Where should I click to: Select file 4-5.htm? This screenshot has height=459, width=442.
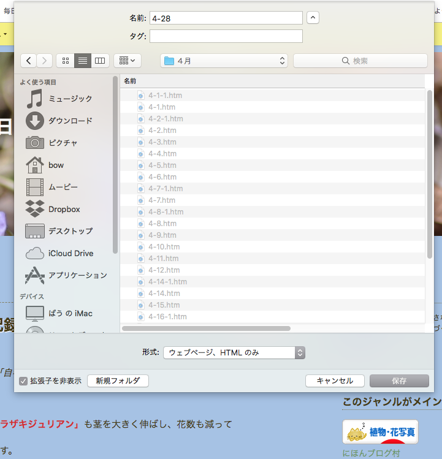(x=272, y=165)
